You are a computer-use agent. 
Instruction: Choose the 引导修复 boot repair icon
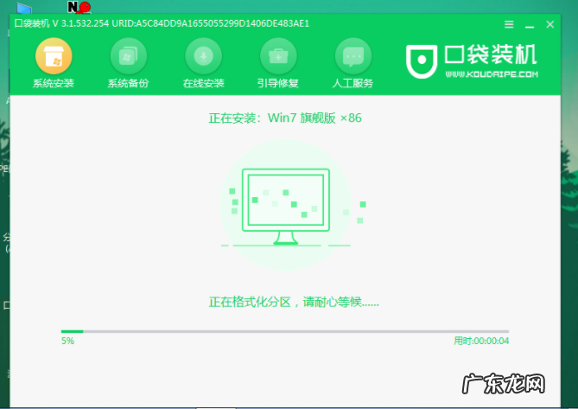pos(278,56)
